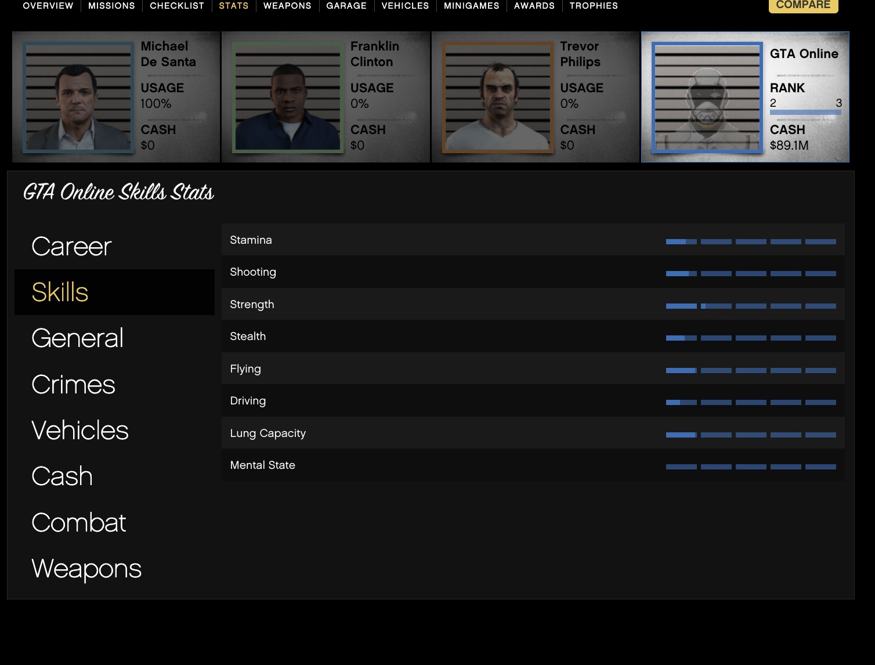This screenshot has height=665, width=875.
Task: Choose Trevor Philips' mugshot
Action: pyautogui.click(x=498, y=97)
